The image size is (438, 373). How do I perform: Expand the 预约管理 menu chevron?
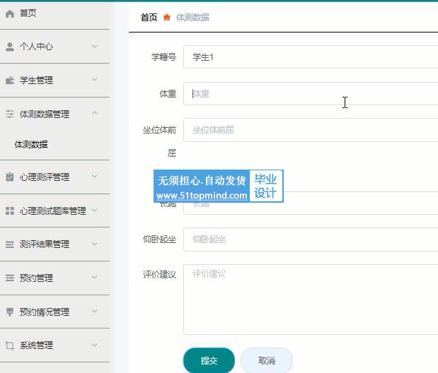tap(95, 278)
